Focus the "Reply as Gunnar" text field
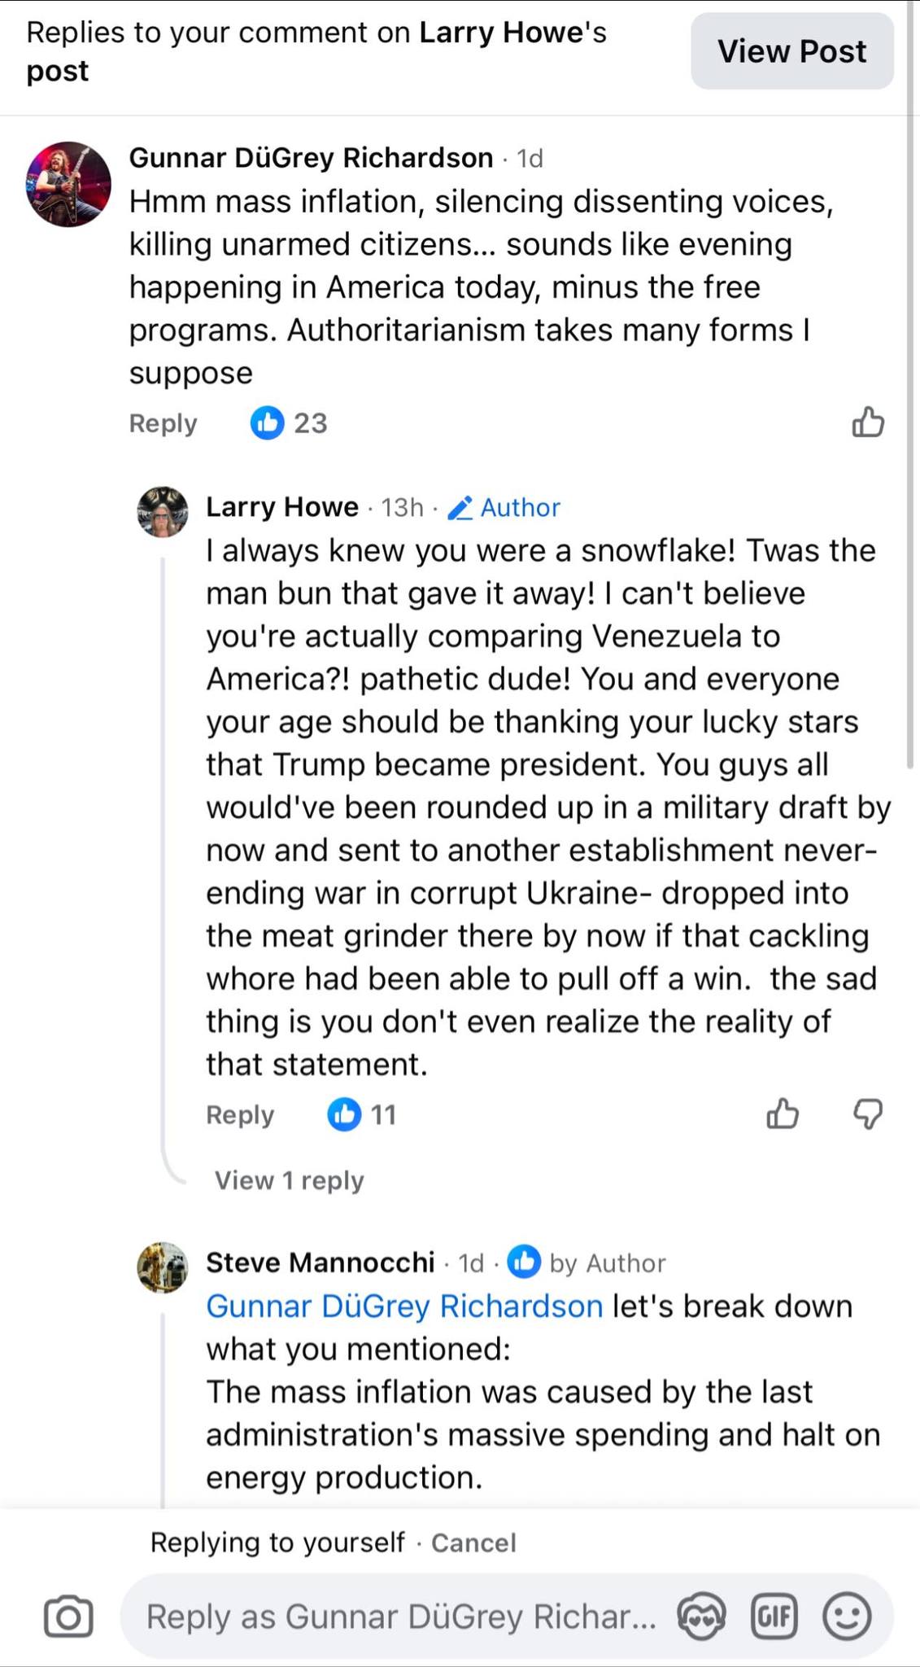This screenshot has height=1667, width=920. tap(400, 1617)
